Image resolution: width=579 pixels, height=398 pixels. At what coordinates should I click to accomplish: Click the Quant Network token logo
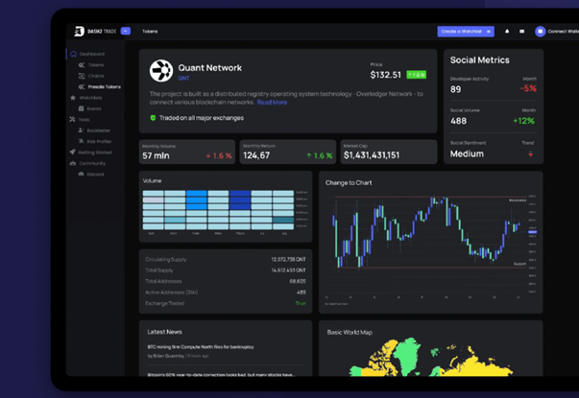tap(161, 71)
